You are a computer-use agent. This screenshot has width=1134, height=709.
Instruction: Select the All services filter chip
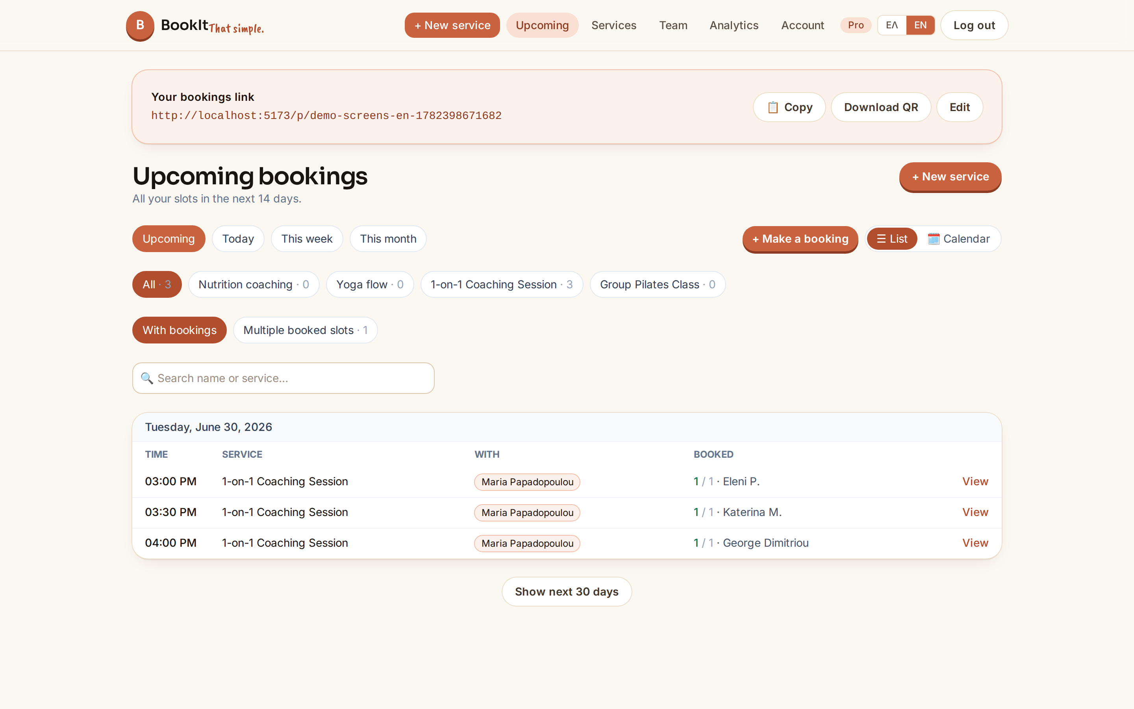click(x=157, y=285)
